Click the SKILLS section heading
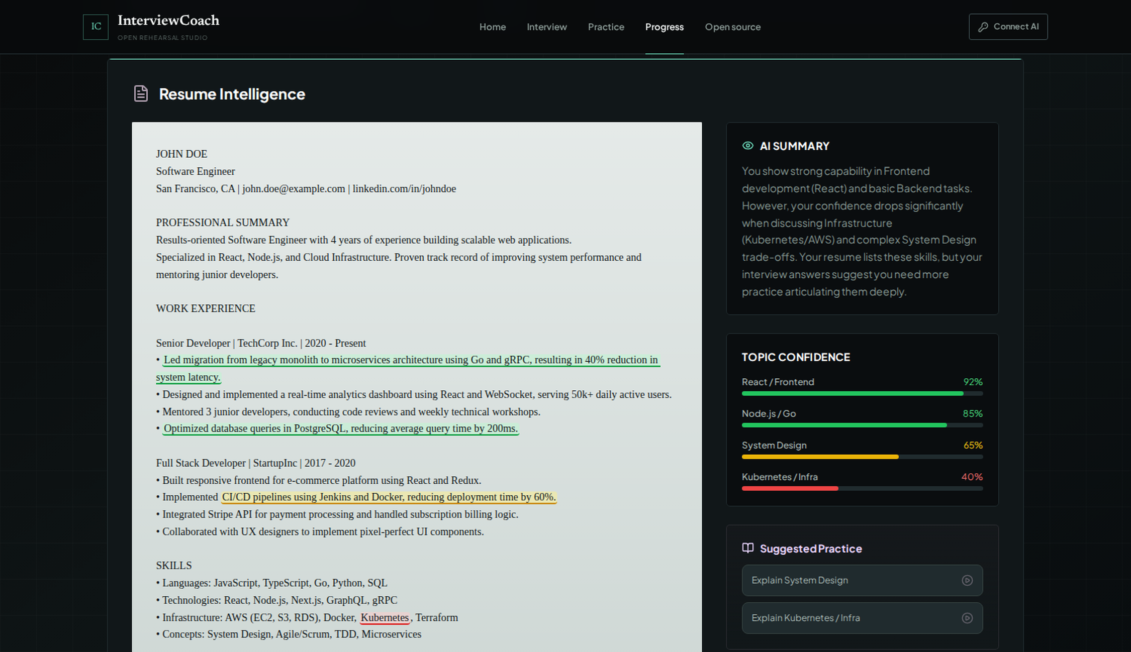Viewport: 1131px width, 652px height. point(174,566)
